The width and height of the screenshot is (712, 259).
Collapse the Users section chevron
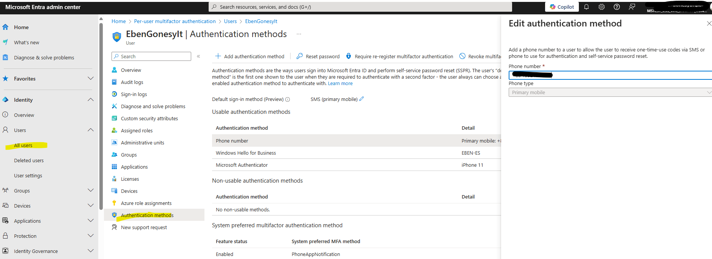point(90,130)
